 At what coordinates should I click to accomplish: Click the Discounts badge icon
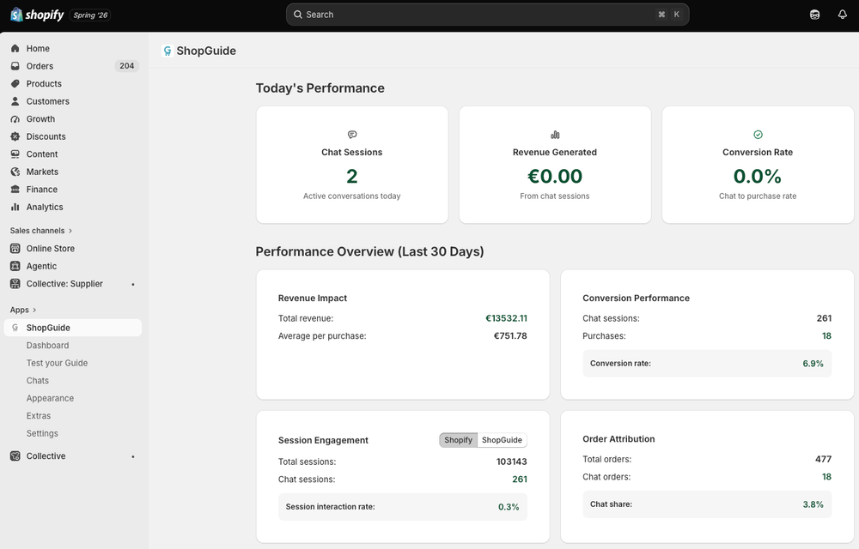[15, 136]
